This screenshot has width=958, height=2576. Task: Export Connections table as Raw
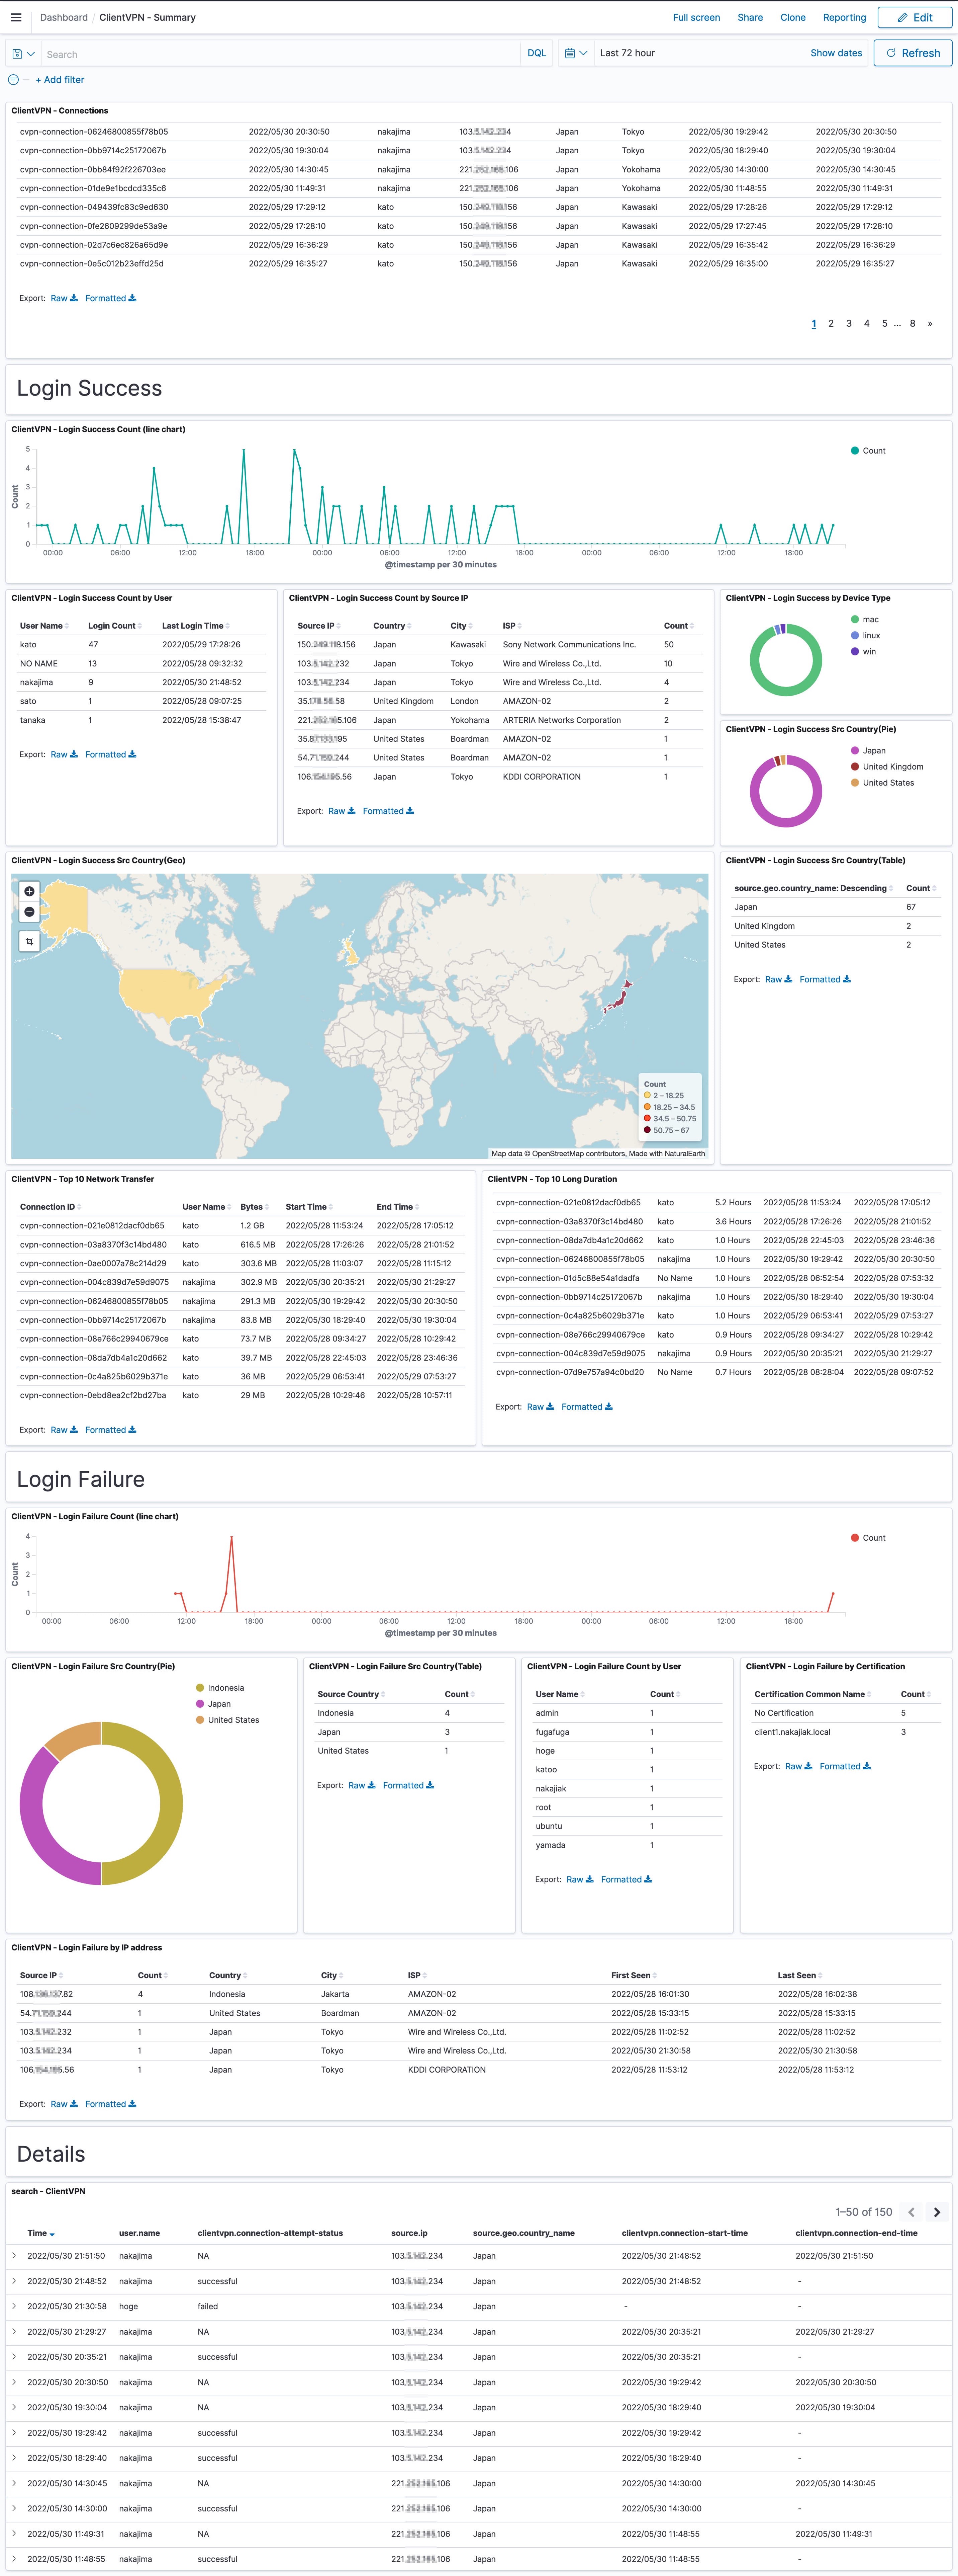coord(64,298)
